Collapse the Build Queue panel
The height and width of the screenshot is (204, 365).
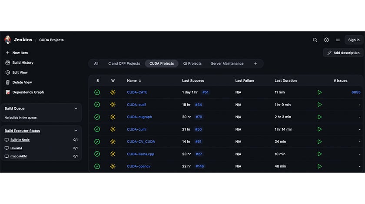tap(76, 109)
